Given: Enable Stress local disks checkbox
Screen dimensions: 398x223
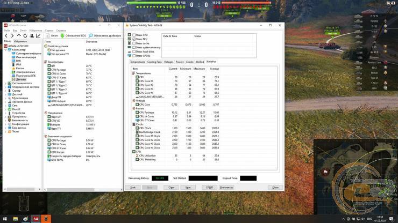Looking at the screenshot, I should pos(134,51).
